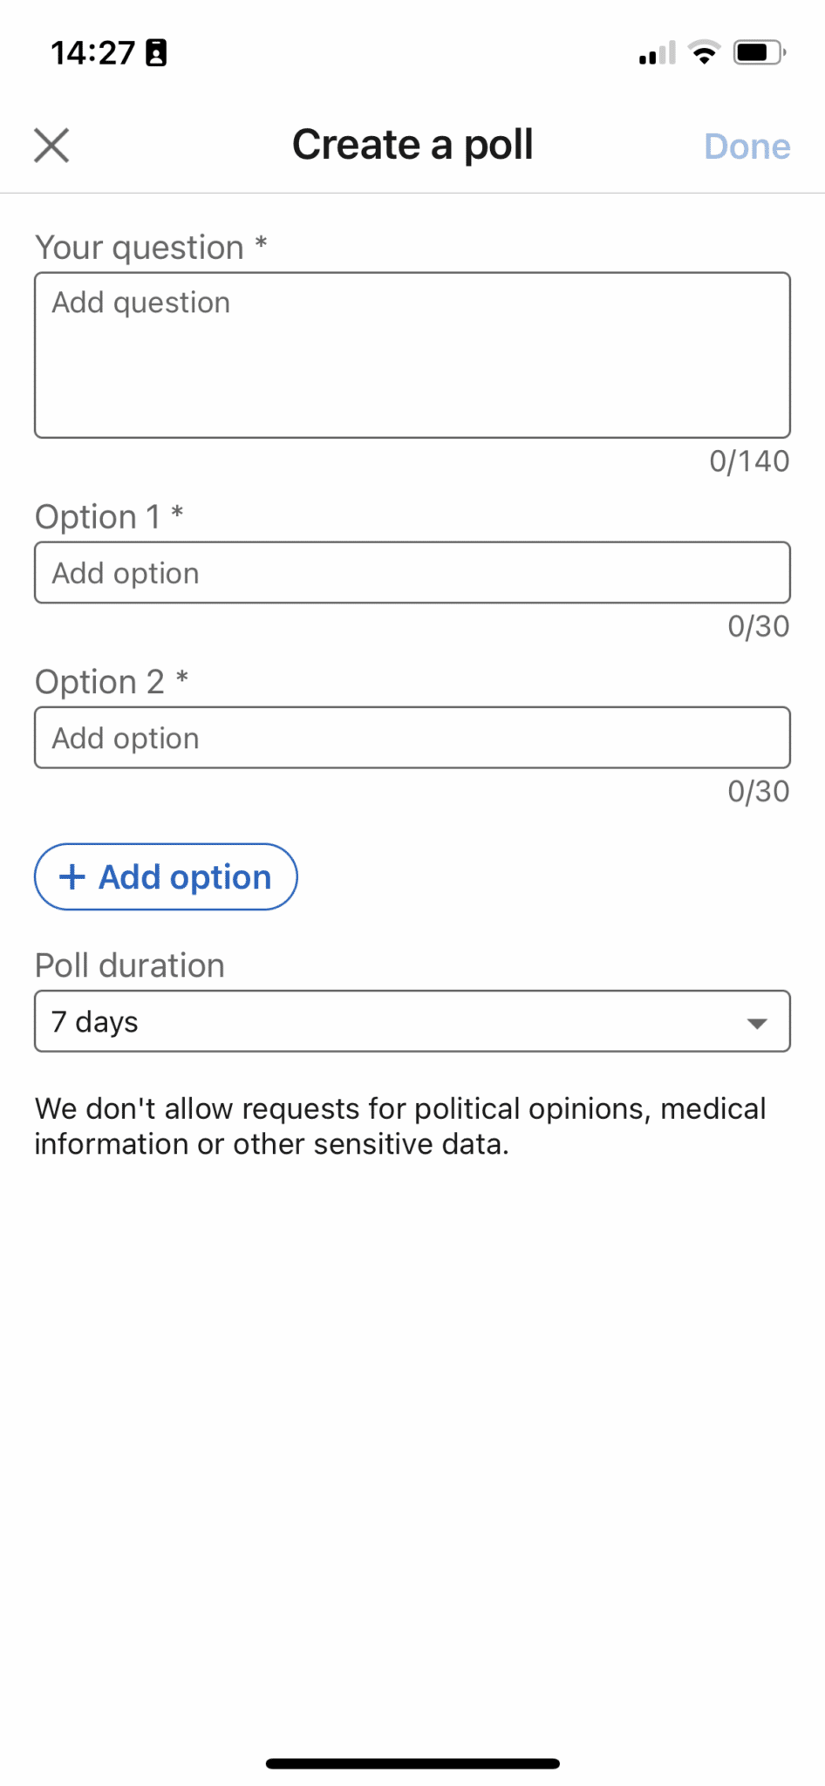Tap the clock showing 14:27
Screen dimensions: 825x1786
92,52
